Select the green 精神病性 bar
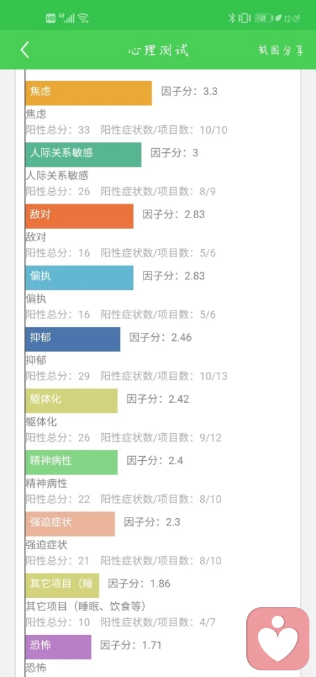The width and height of the screenshot is (316, 677). [x=71, y=462]
